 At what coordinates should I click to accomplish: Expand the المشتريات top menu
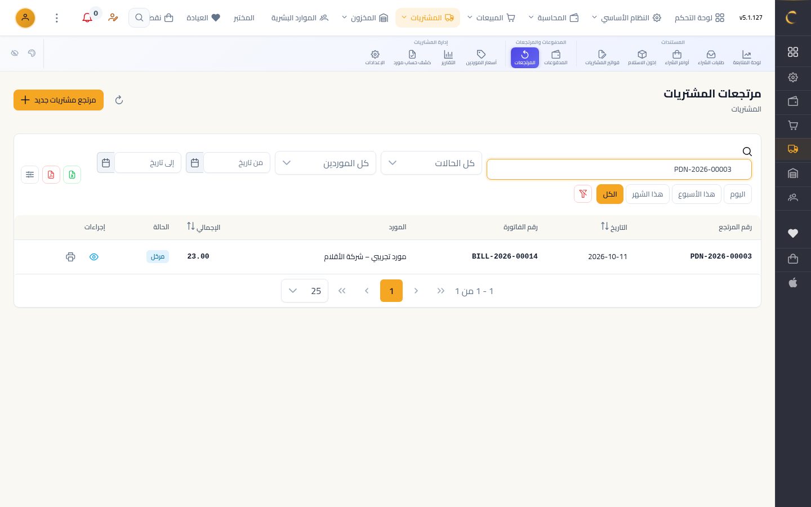tap(427, 18)
